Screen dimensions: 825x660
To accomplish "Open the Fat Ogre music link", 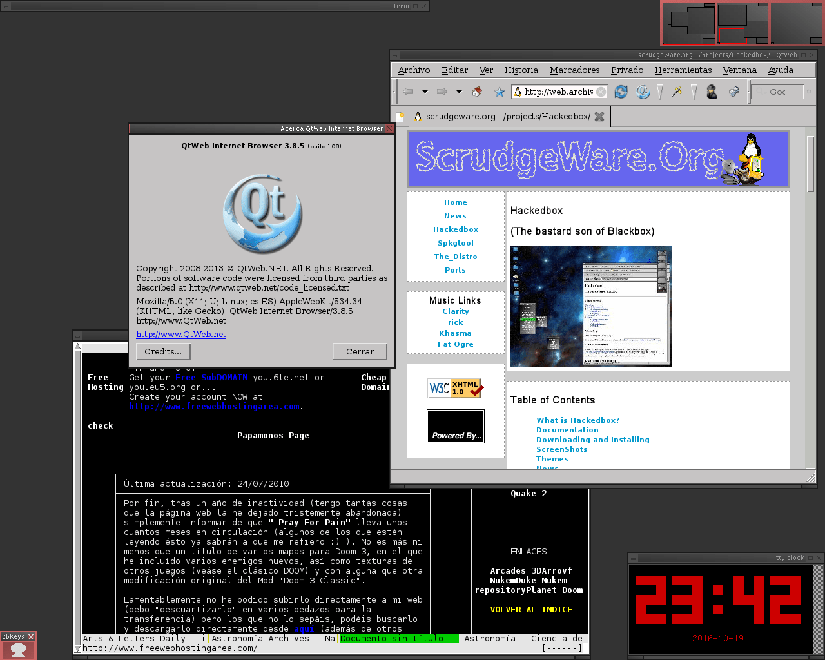I will point(456,344).
